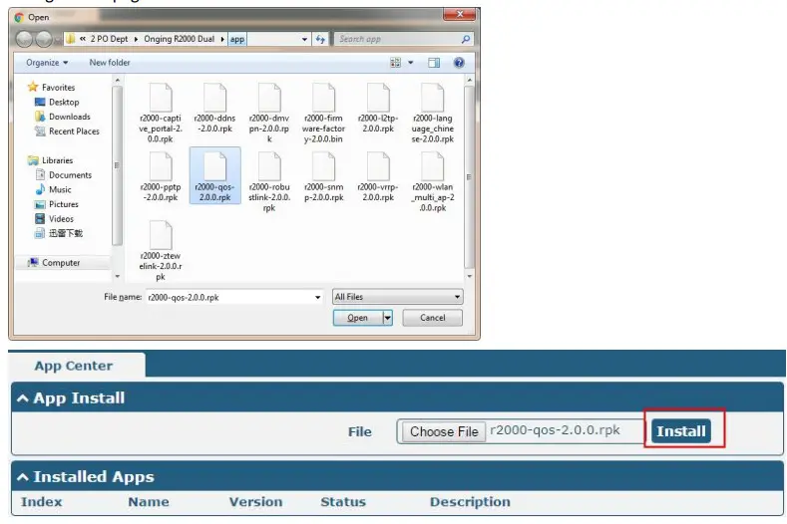Image resolution: width=787 pixels, height=524 pixels.
Task: Switch to the App Center tab
Action: pyautogui.click(x=74, y=366)
